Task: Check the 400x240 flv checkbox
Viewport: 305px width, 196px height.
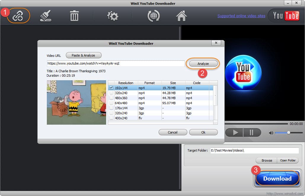Action: 111,118
